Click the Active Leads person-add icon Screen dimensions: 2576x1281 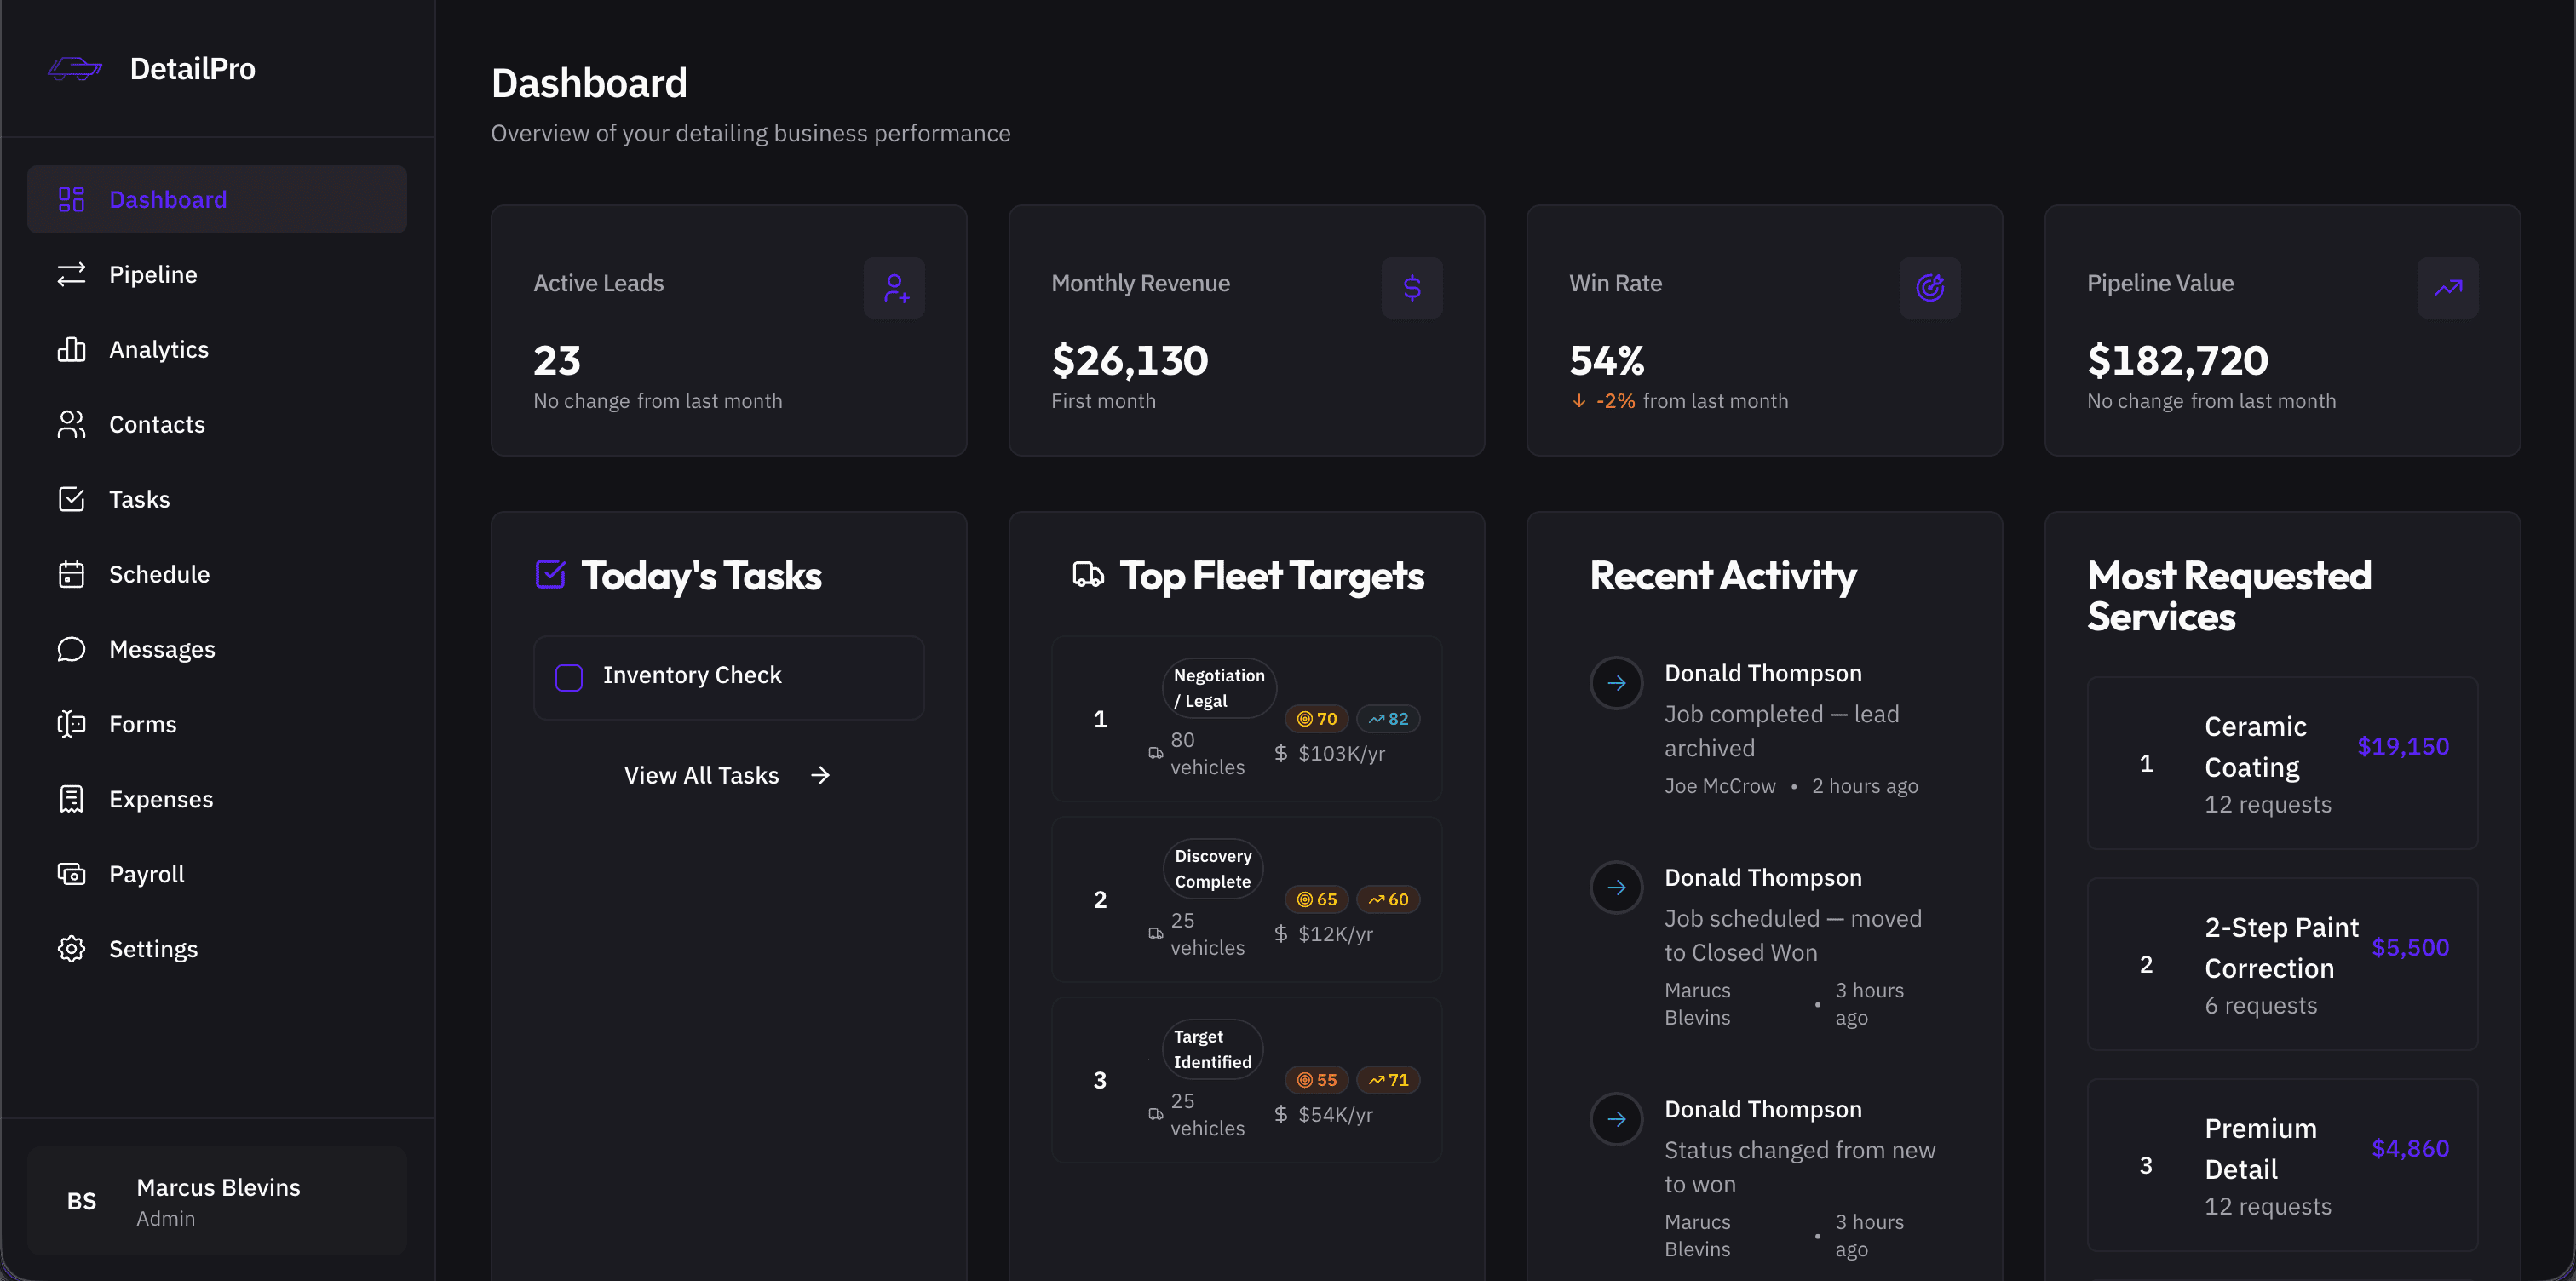pyautogui.click(x=895, y=288)
